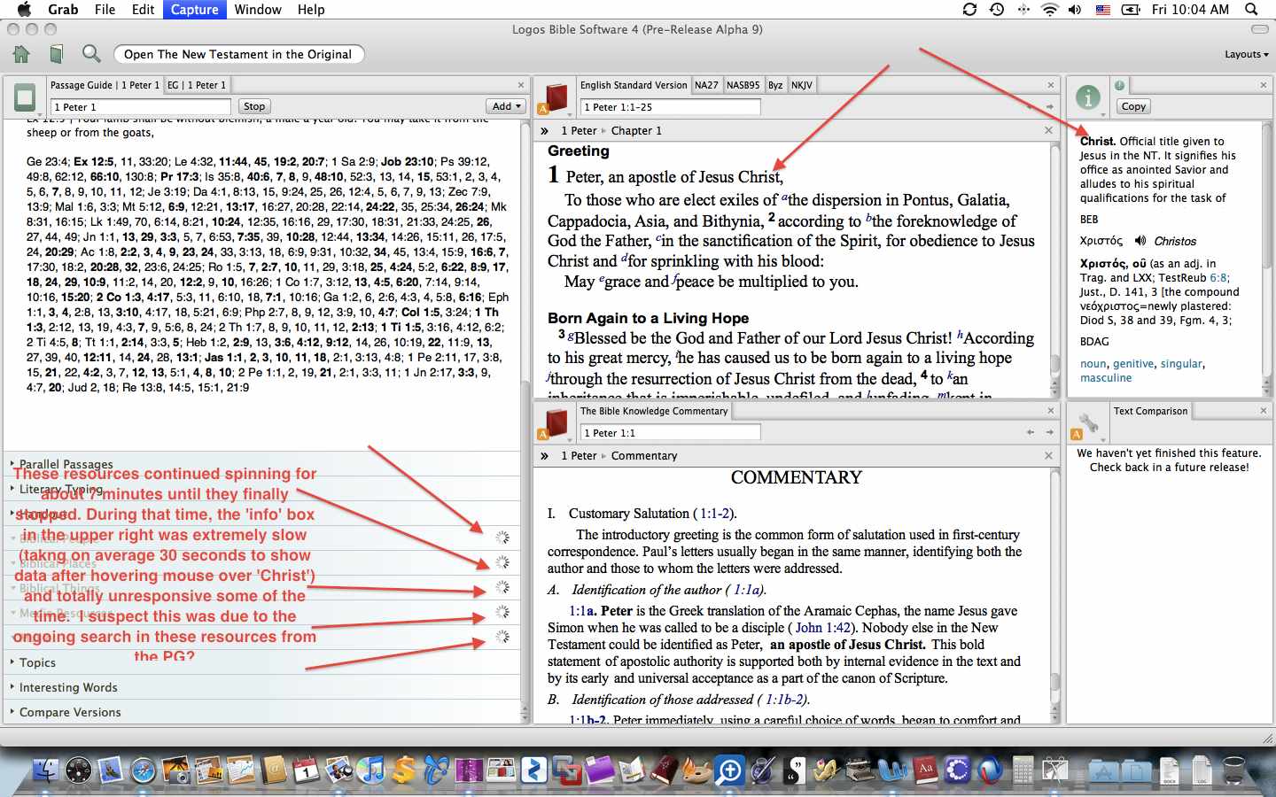Open iTunes from the Dock

point(371,770)
